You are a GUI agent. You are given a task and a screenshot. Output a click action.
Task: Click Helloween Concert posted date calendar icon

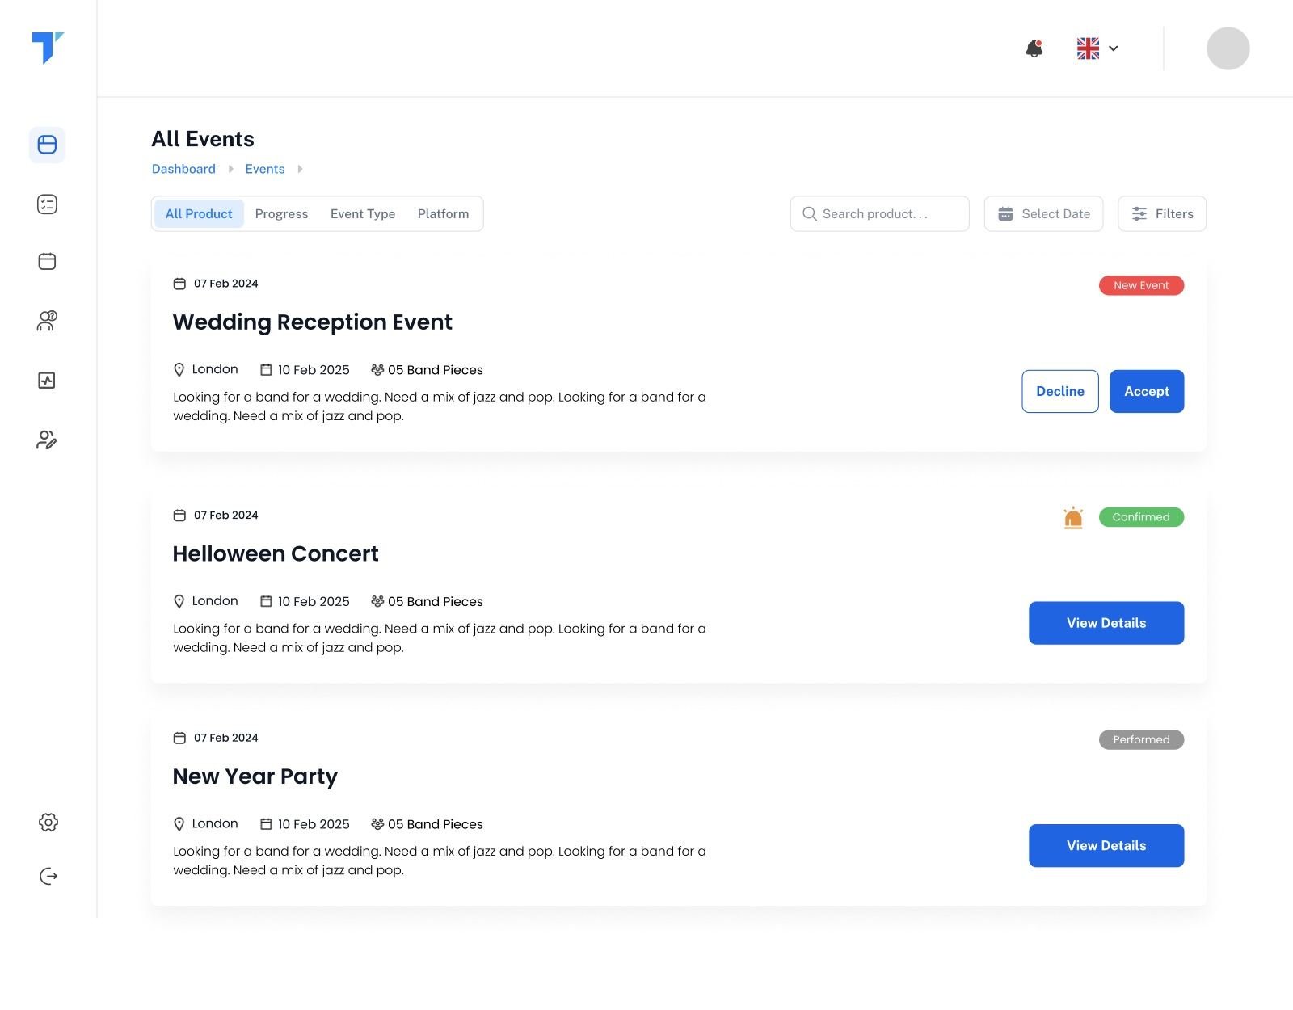point(179,516)
